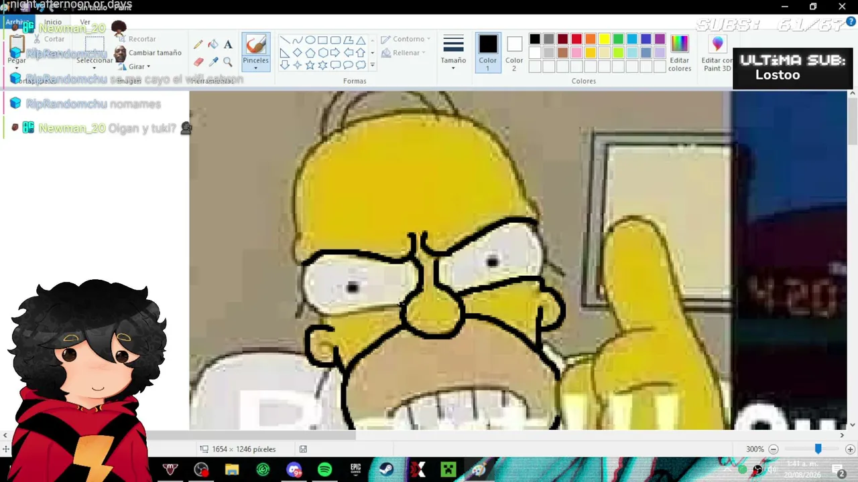This screenshot has width=858, height=482.
Task: Open the Contorno outline dropdown
Action: [406, 39]
